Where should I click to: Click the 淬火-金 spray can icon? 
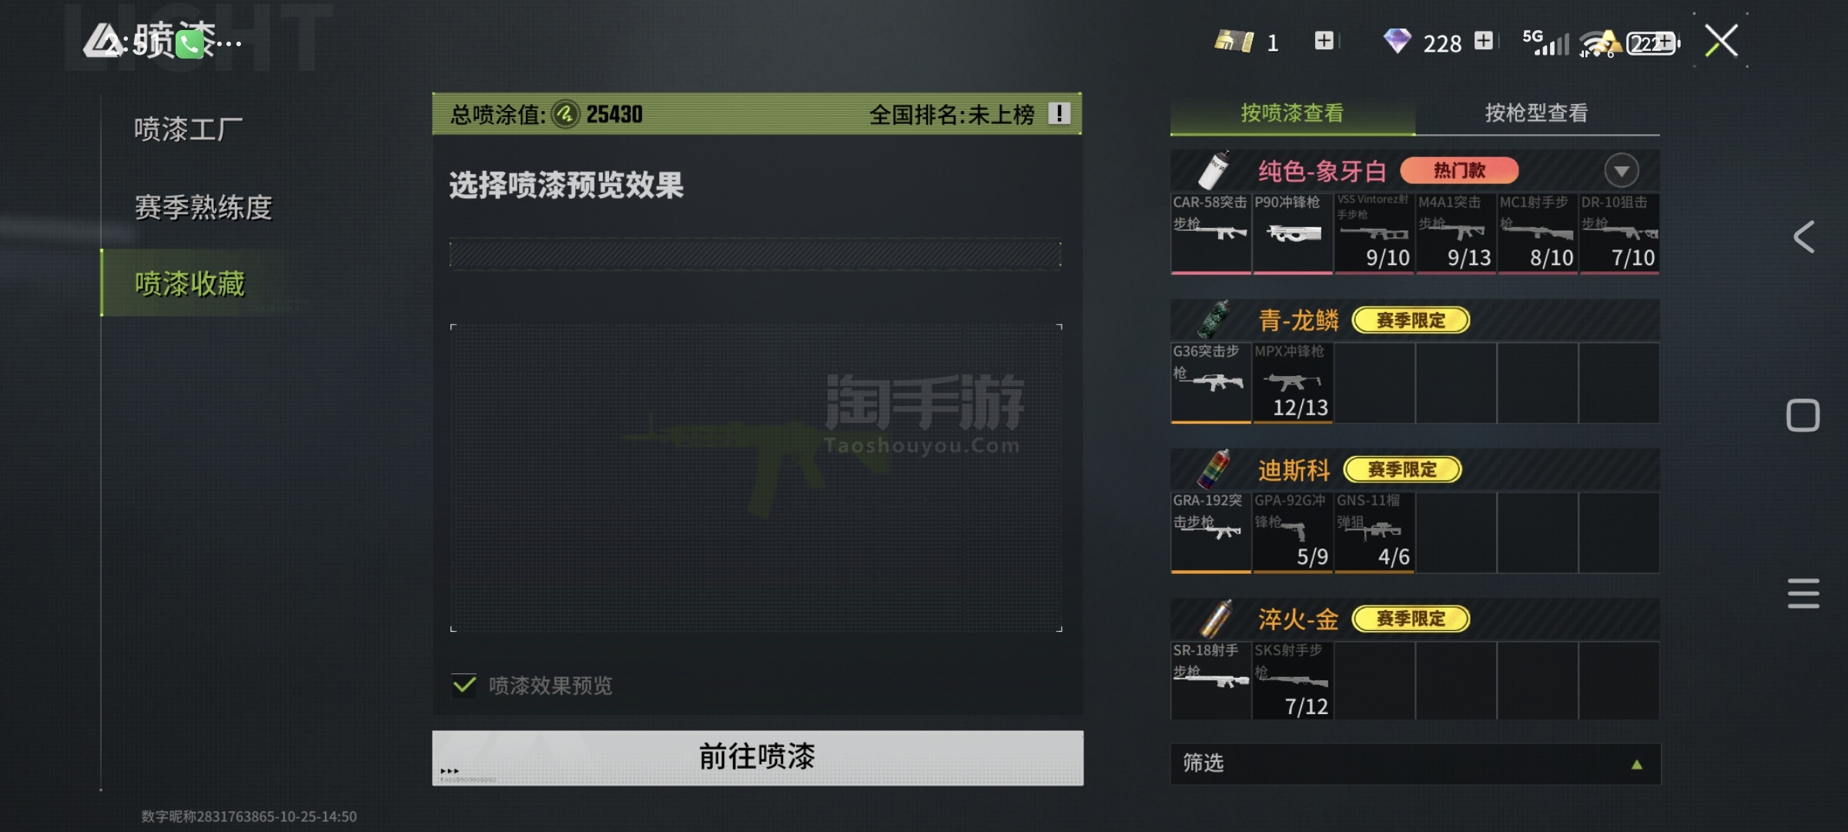(x=1215, y=619)
